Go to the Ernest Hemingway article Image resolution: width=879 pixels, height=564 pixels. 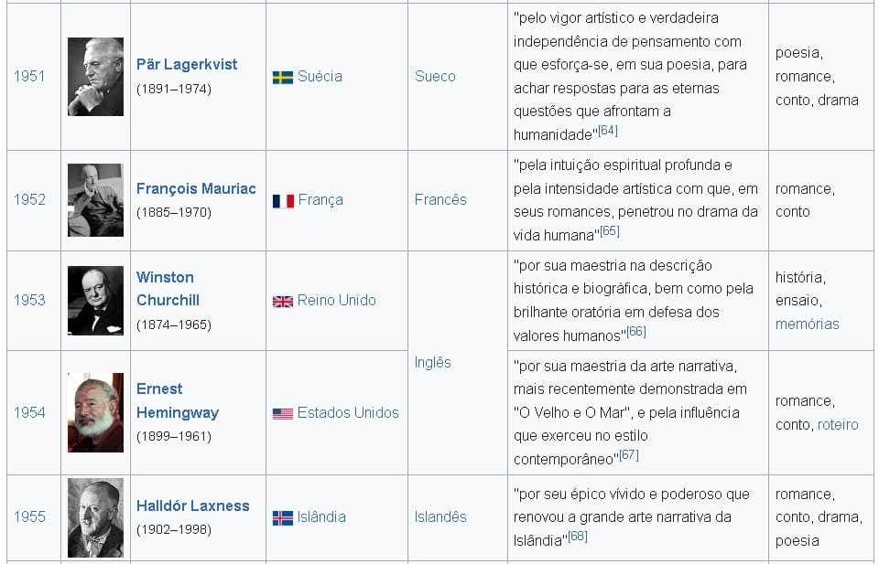point(177,400)
